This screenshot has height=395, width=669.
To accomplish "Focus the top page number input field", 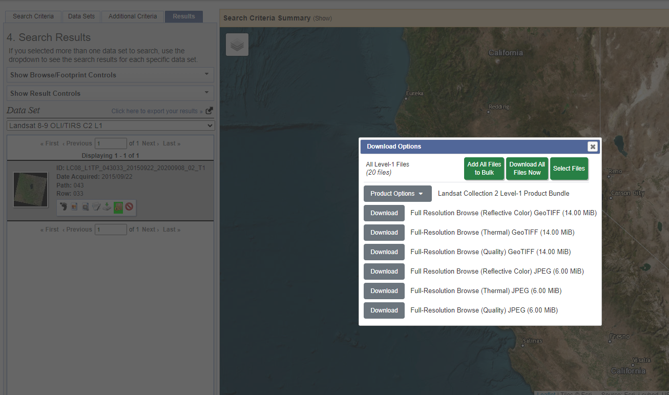I will click(x=111, y=143).
